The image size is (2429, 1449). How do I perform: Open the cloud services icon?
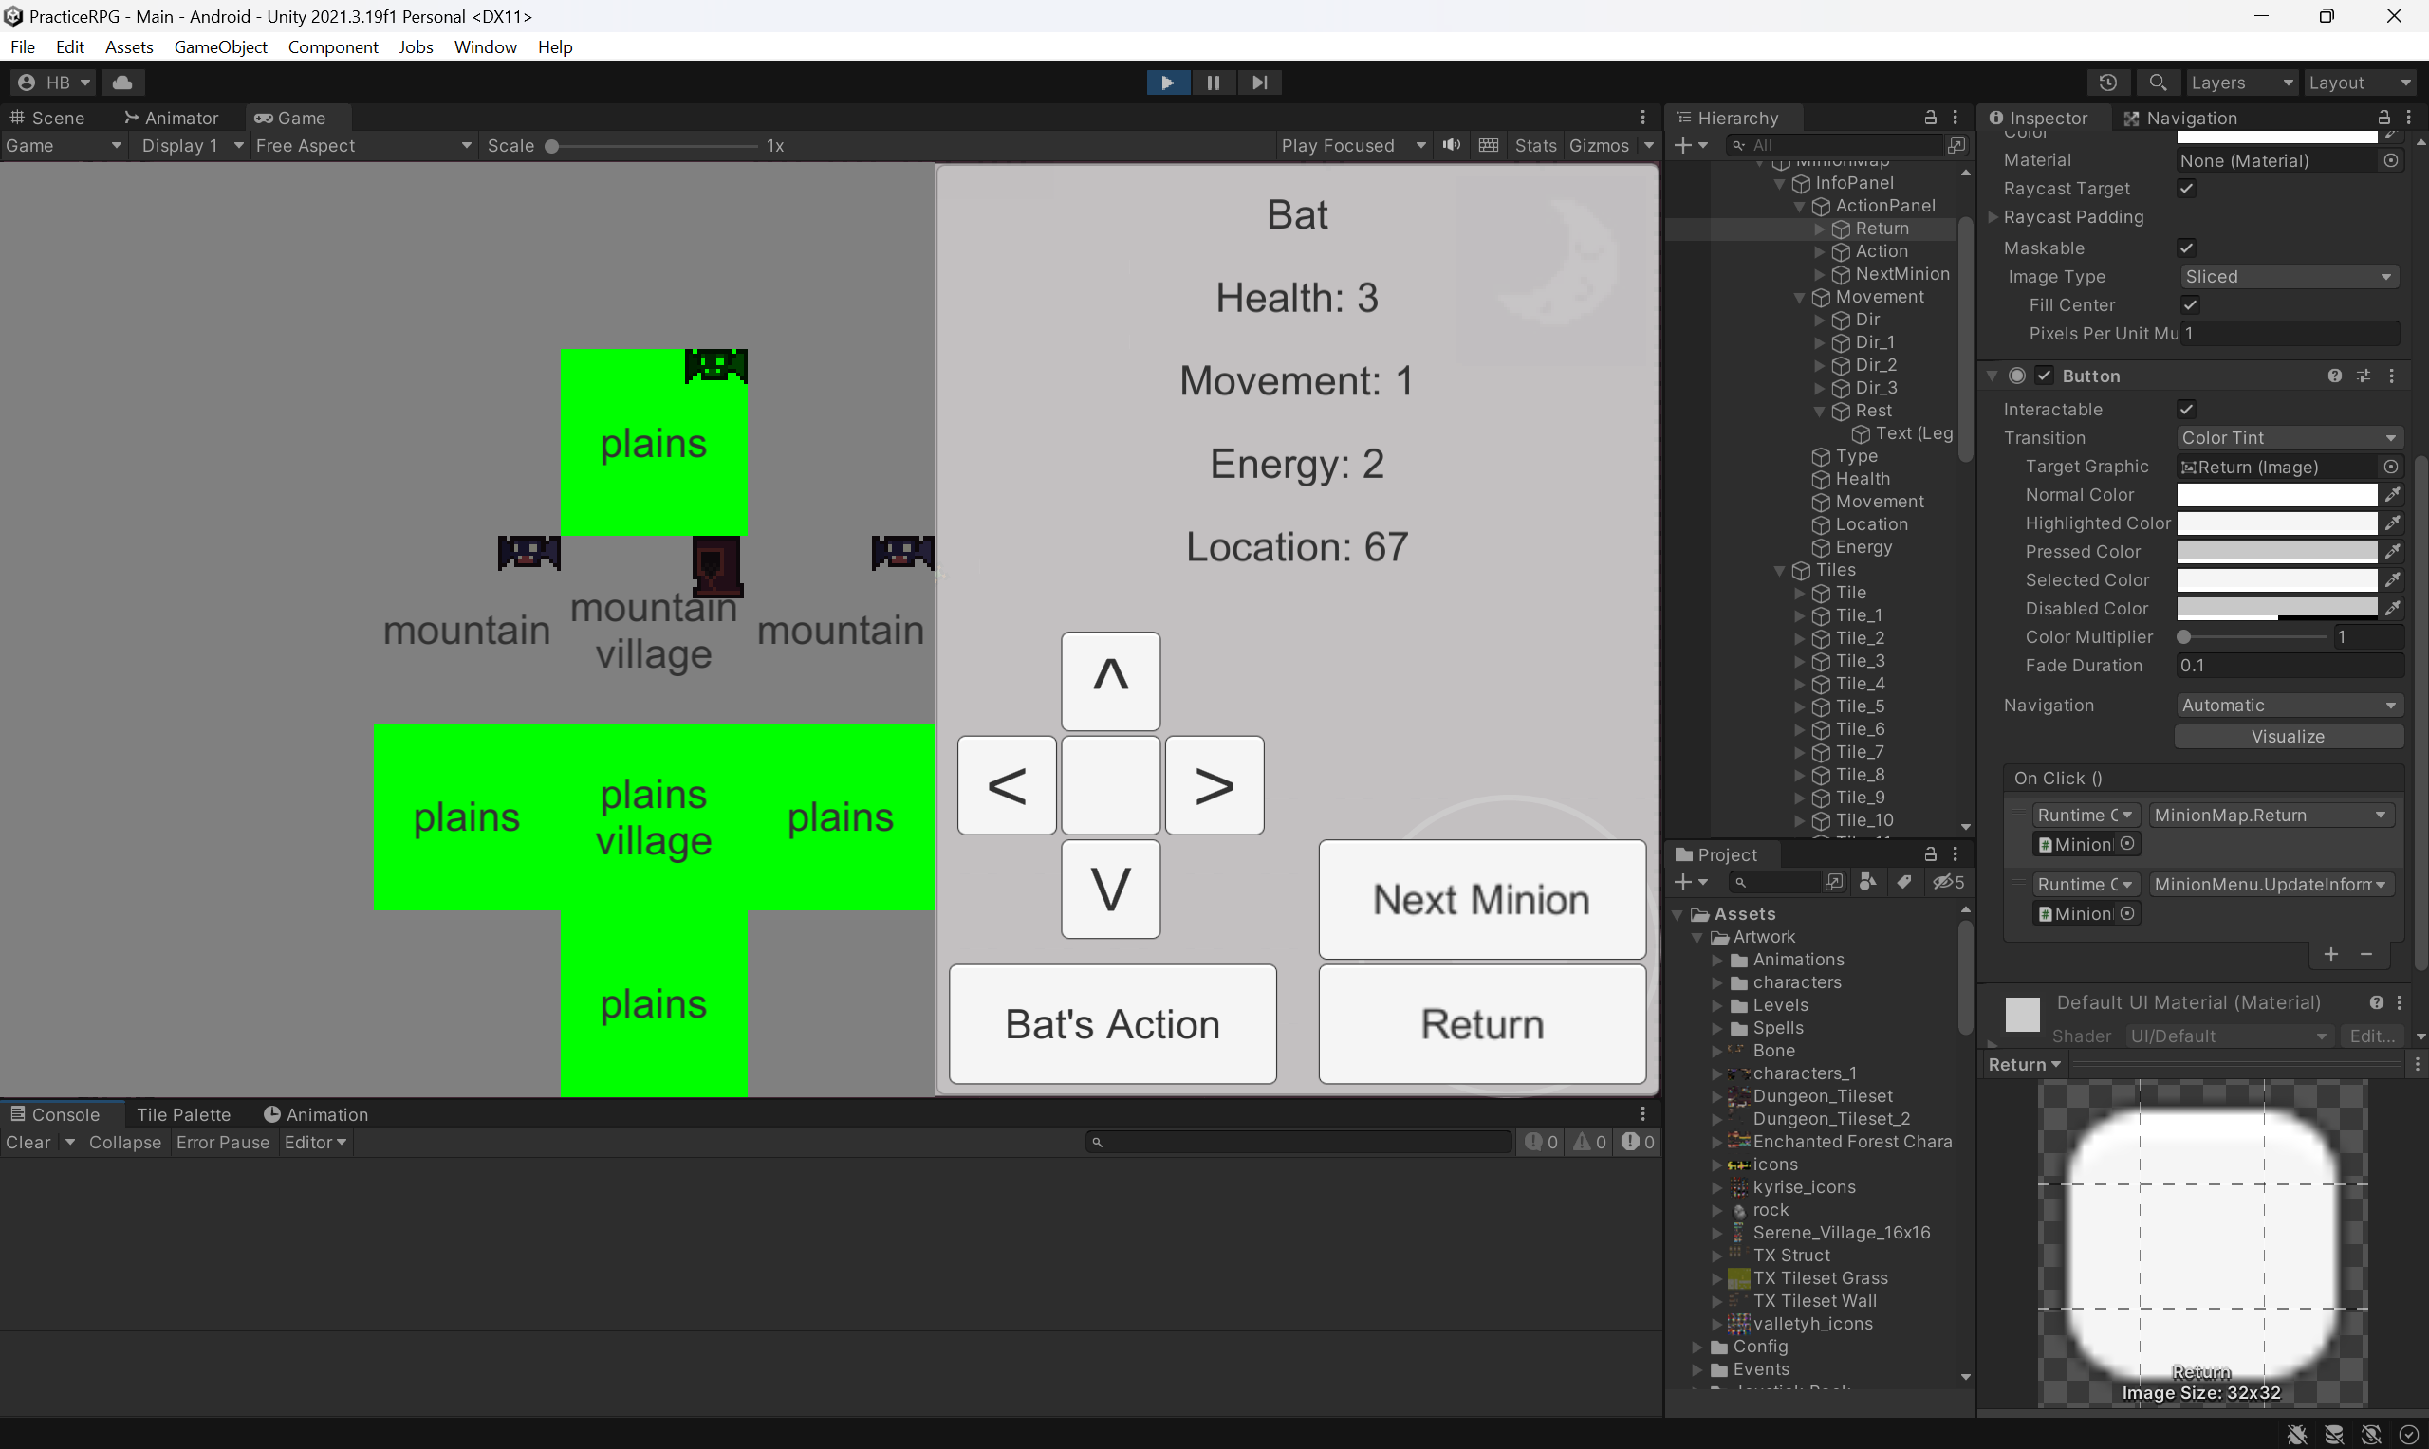click(x=122, y=83)
